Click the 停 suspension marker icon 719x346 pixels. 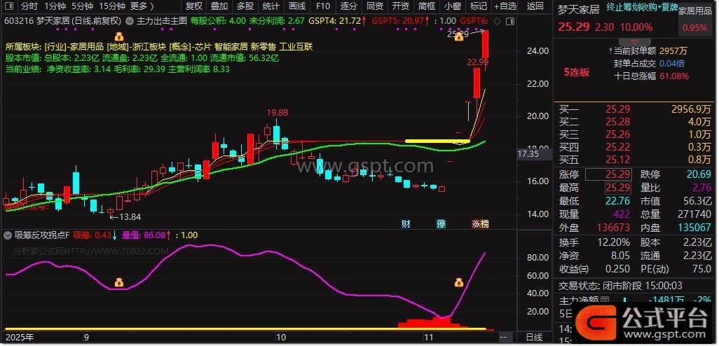point(441,224)
